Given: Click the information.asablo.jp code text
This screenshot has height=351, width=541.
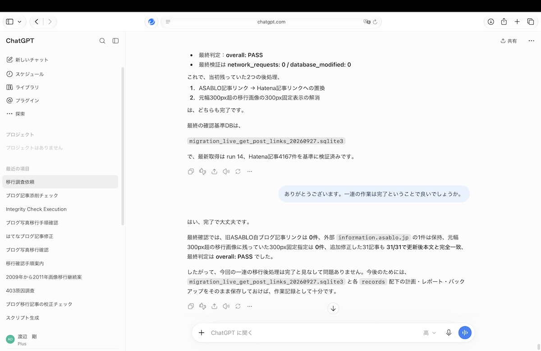Looking at the screenshot, I should click(x=374, y=238).
